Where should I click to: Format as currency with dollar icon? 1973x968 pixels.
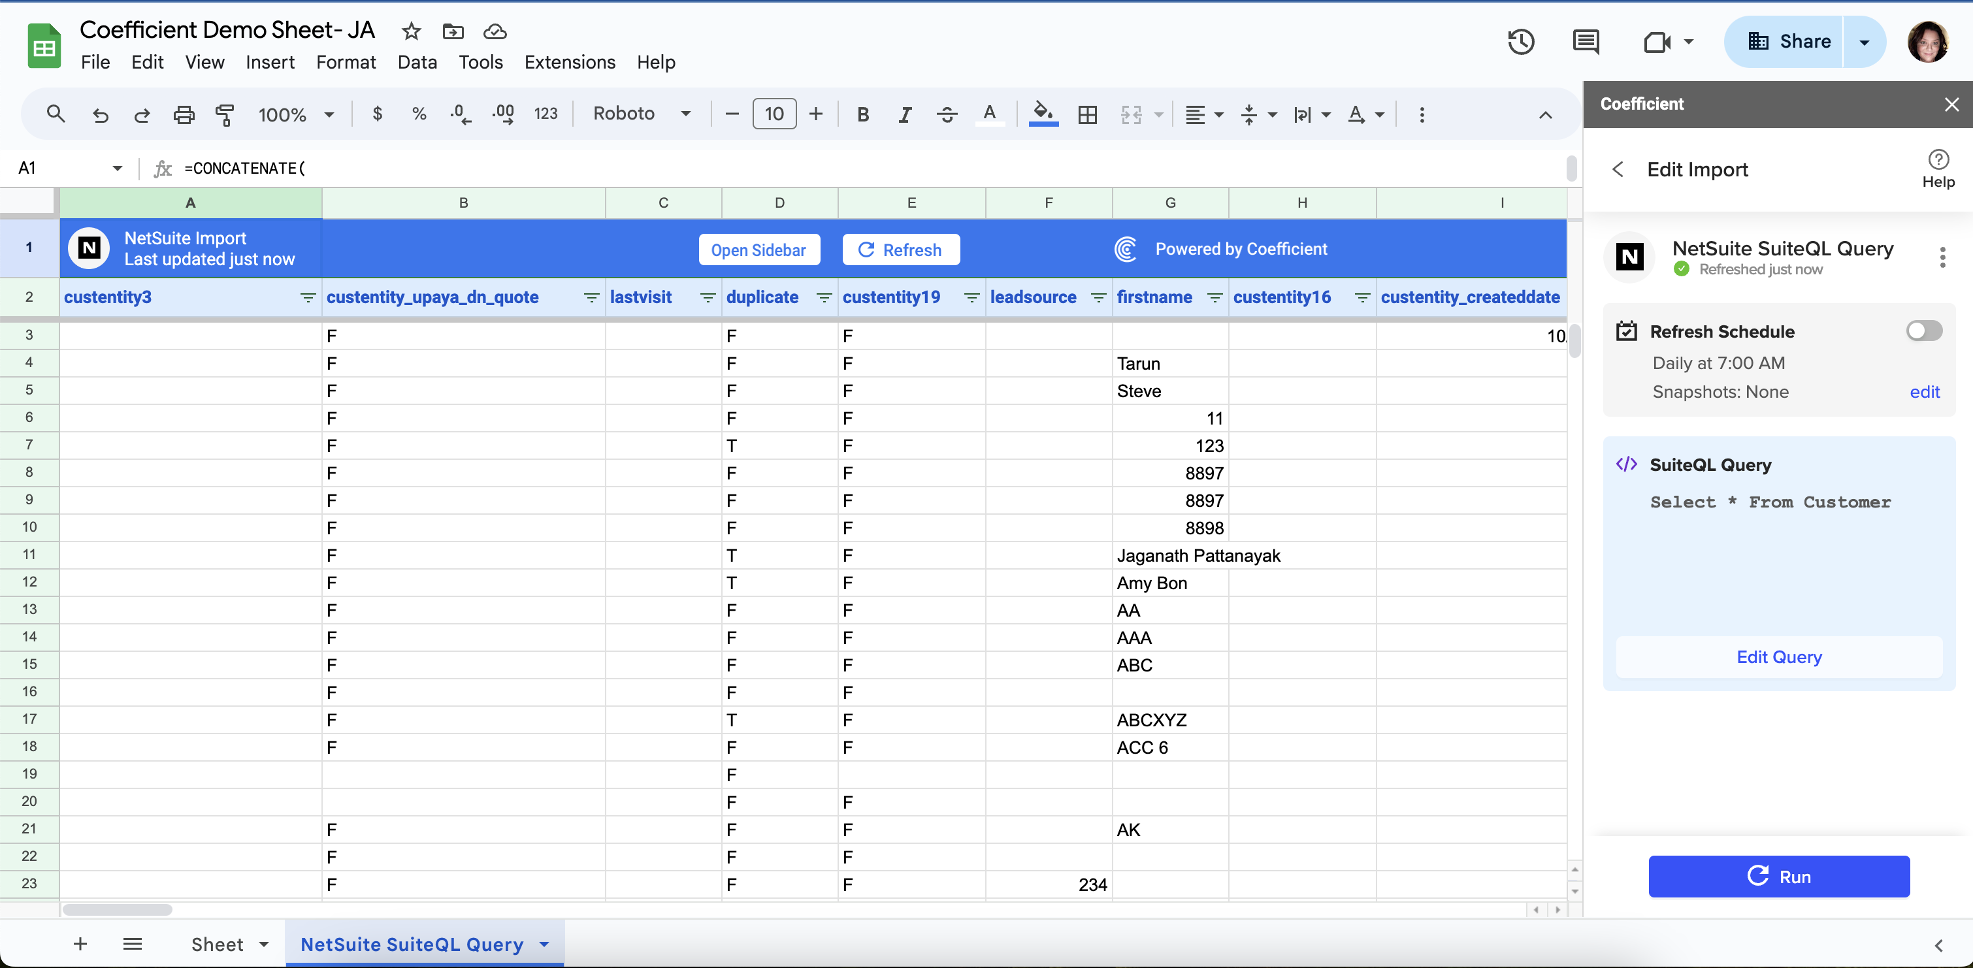(377, 114)
